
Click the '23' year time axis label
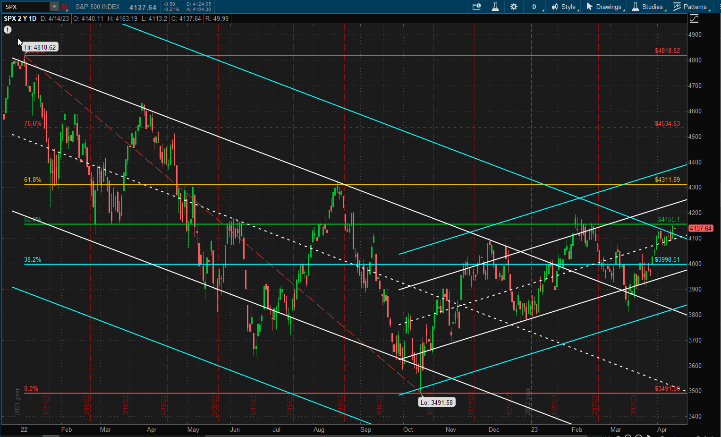tap(534, 430)
